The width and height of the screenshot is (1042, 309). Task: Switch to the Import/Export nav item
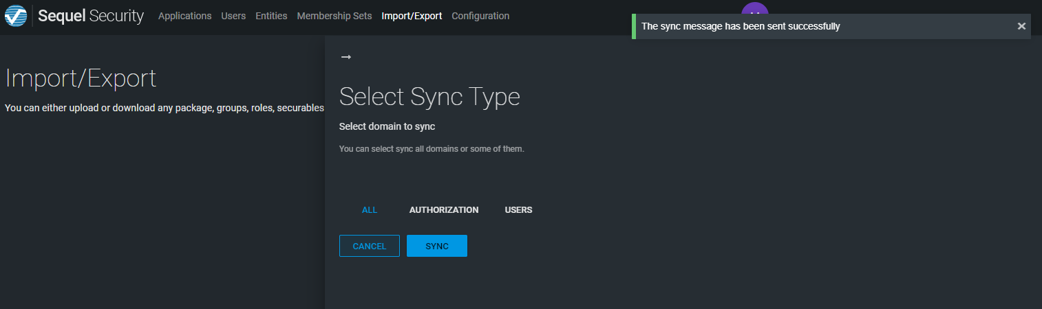coord(412,16)
